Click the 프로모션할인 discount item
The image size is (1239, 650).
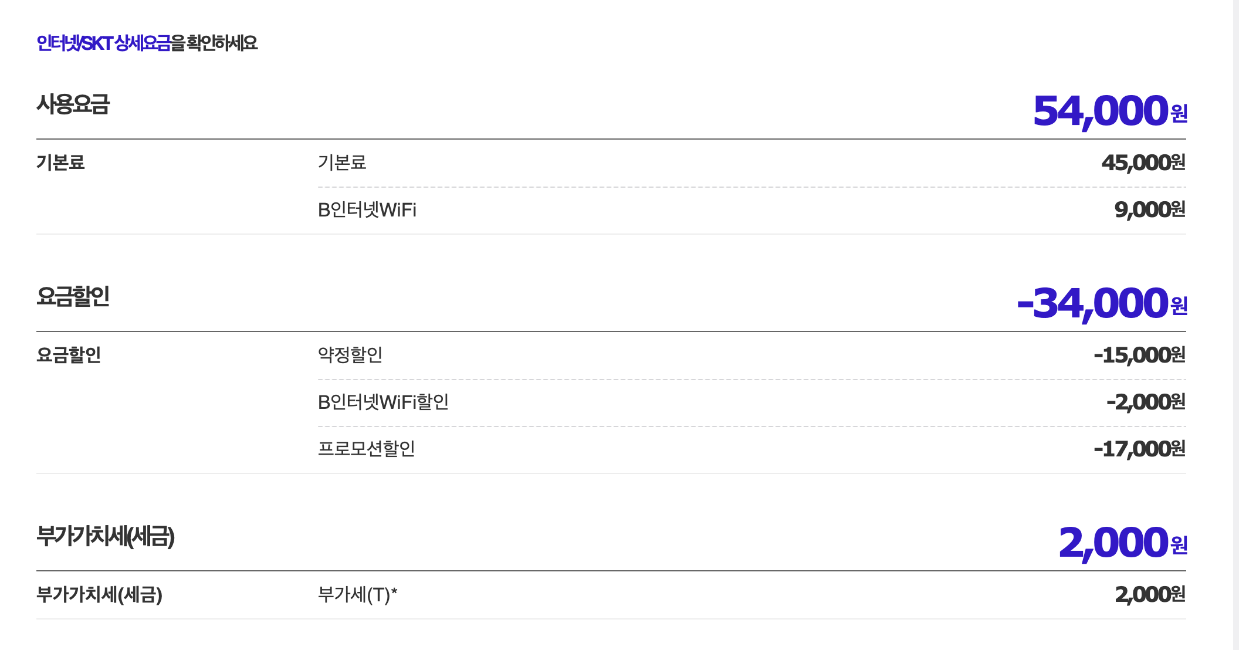(x=367, y=449)
